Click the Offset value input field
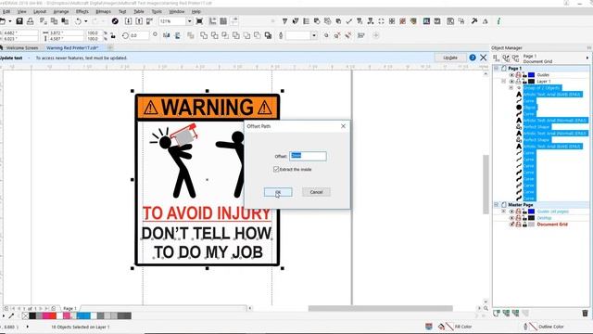The height and width of the screenshot is (334, 593). [308, 156]
